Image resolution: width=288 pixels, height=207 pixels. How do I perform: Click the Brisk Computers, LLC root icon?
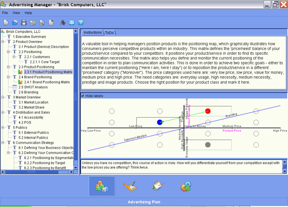click(x=3, y=31)
